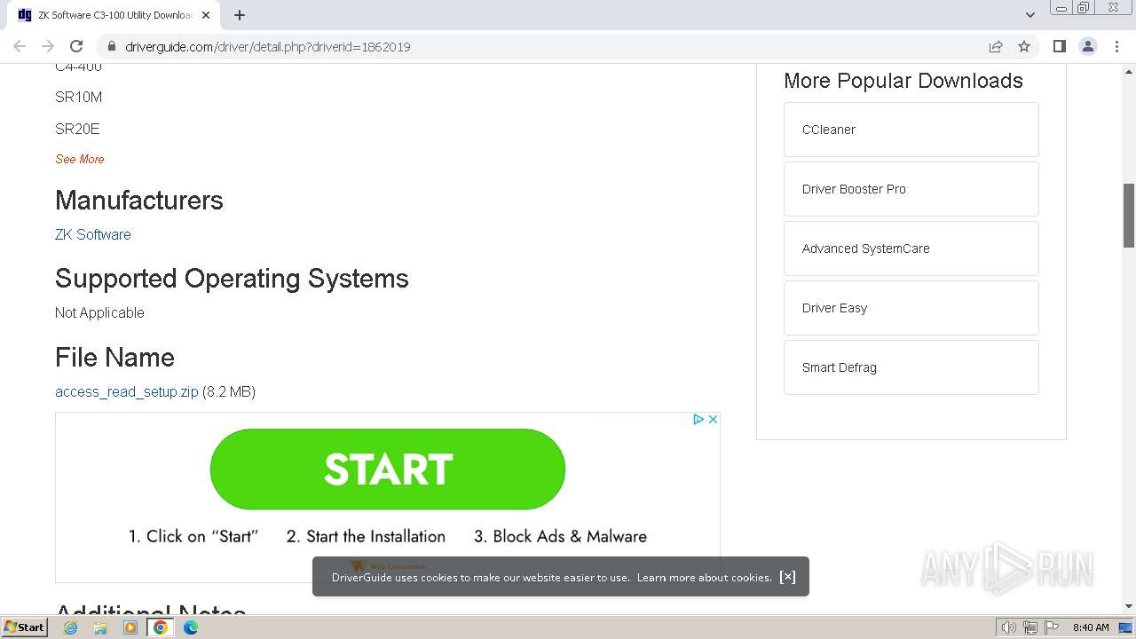The image size is (1136, 639).
Task: Dismiss the cookie notice with [x]
Action: 787,577
